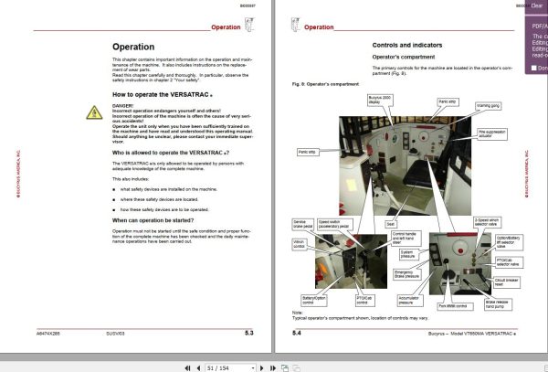Click the 'Circuit breaker reset' label

click(507, 282)
